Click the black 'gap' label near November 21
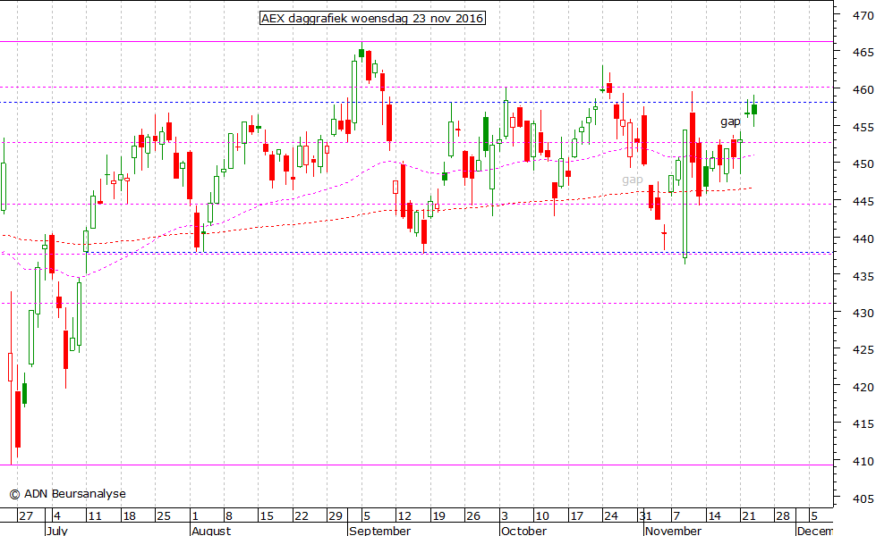Screen dimensions: 876x536 click(x=730, y=121)
